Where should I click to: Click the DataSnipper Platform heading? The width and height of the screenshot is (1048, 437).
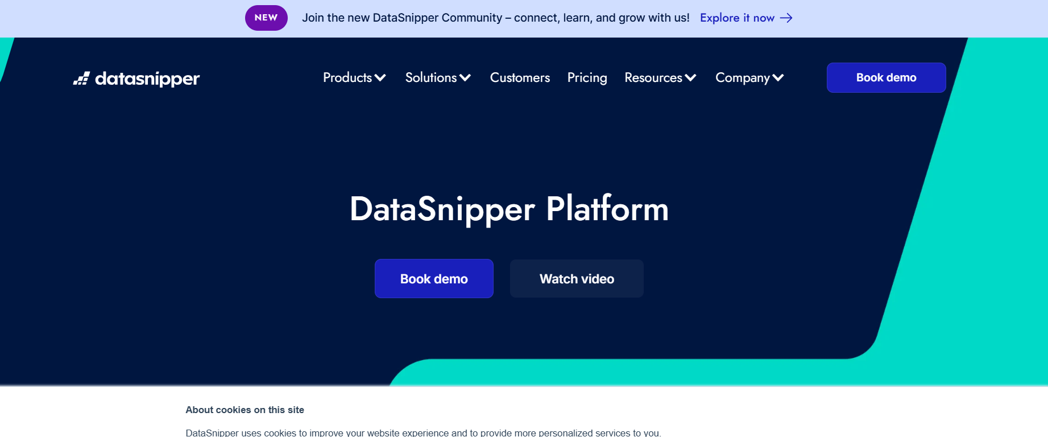coord(509,209)
